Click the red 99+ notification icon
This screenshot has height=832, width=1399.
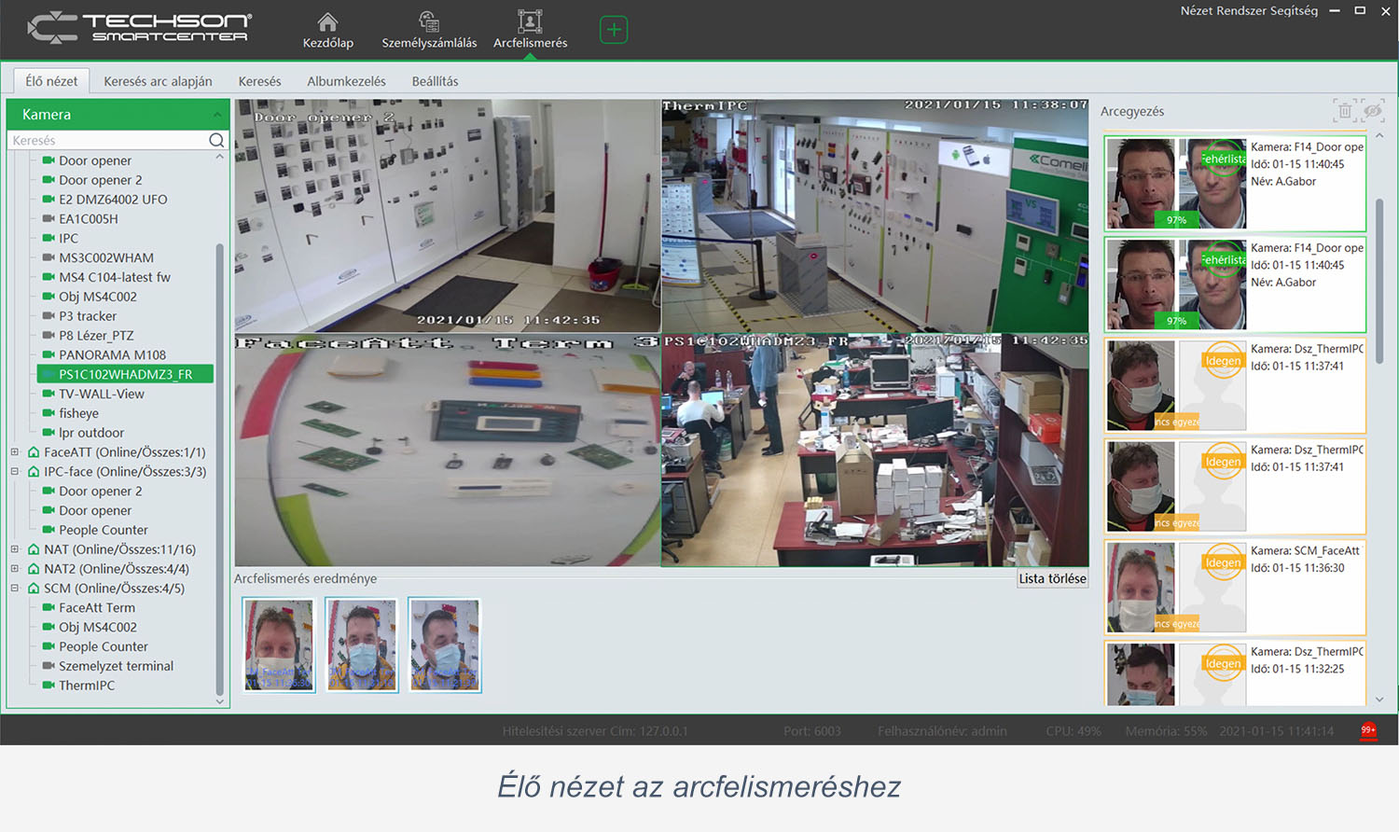click(1368, 730)
